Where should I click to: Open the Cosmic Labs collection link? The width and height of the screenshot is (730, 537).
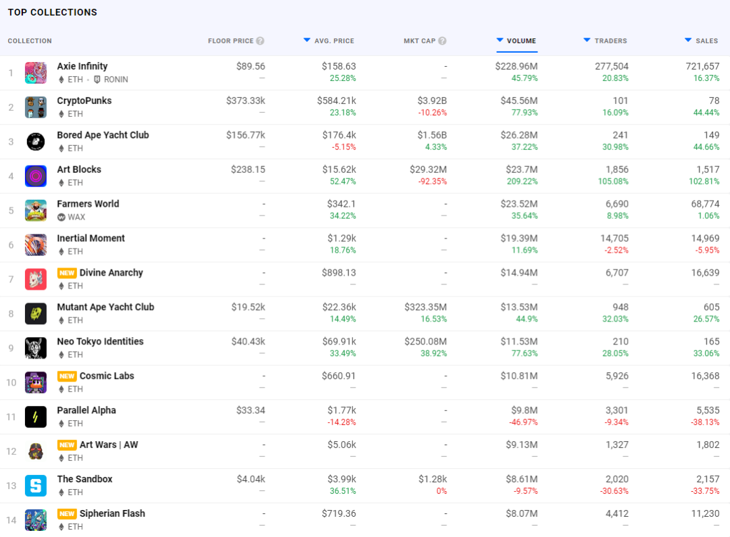(107, 376)
